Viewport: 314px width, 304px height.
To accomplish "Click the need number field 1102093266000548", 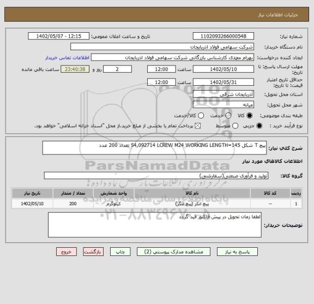I will click(x=224, y=36).
